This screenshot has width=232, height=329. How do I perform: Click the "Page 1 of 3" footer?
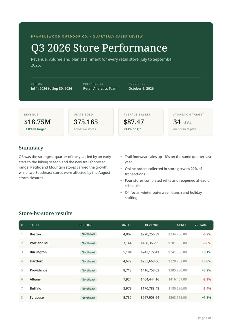(x=206, y=318)
